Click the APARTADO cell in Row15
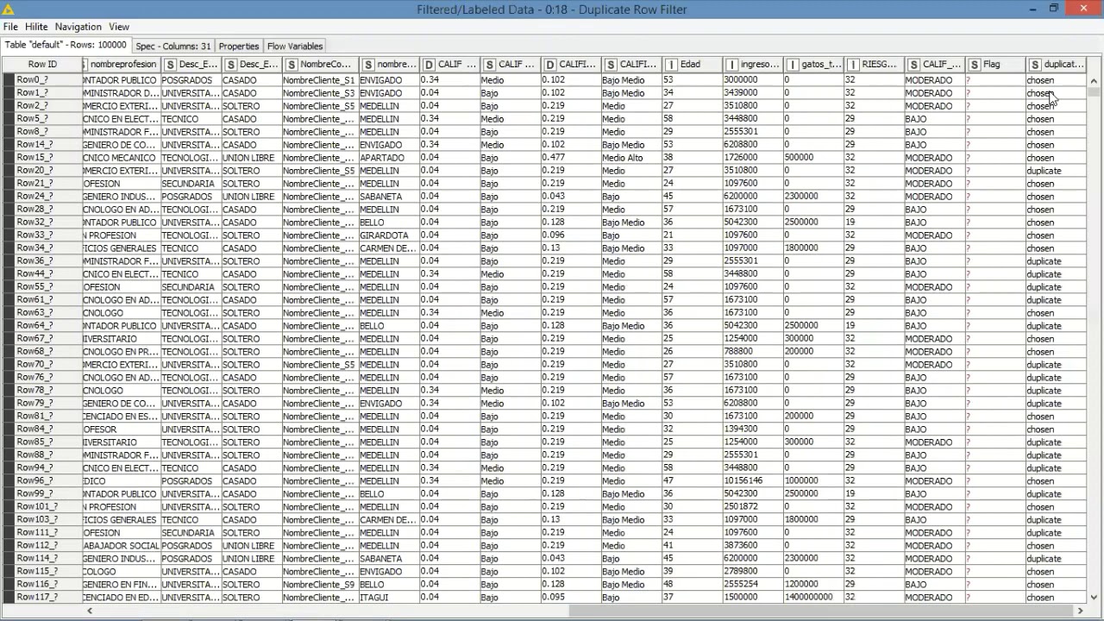This screenshot has width=1104, height=621. (x=389, y=158)
